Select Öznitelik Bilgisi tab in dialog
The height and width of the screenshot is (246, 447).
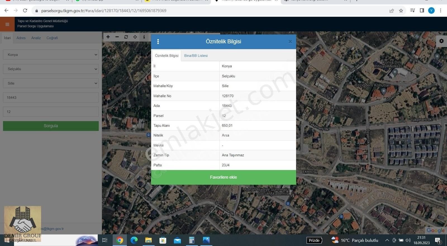click(x=167, y=56)
